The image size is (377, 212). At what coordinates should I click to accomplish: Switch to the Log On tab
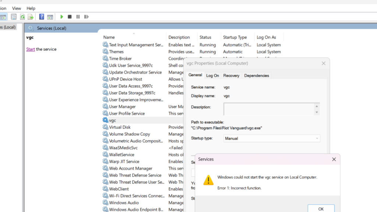[x=212, y=75]
